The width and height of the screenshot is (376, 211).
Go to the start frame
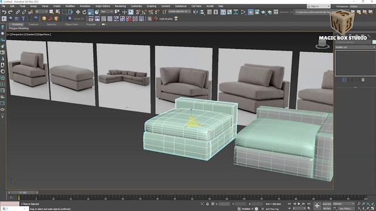tap(289, 204)
